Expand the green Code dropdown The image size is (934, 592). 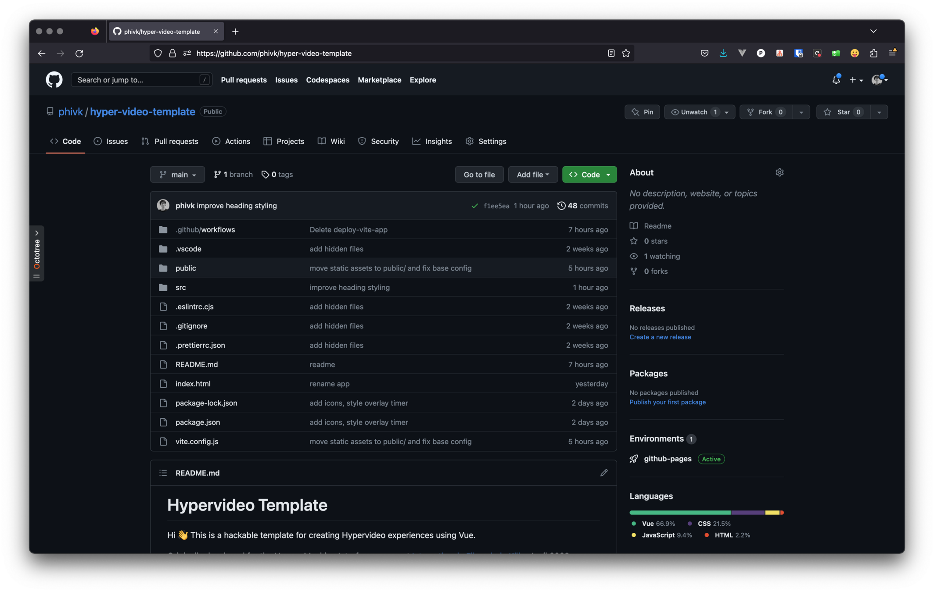point(589,175)
